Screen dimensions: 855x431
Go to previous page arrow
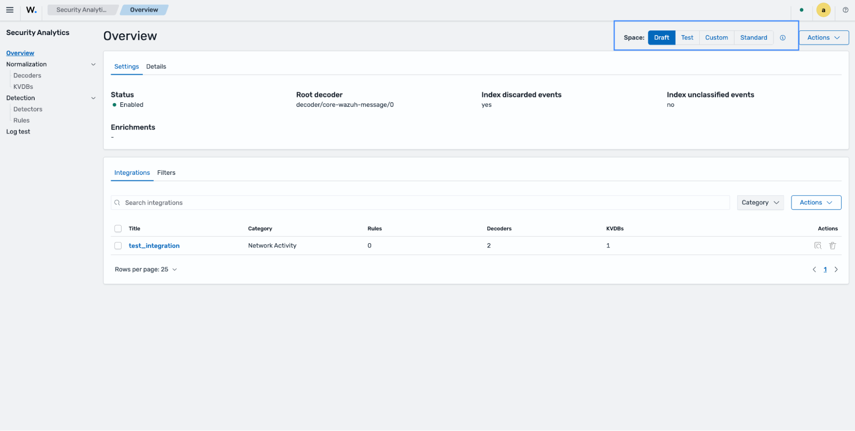(x=814, y=269)
